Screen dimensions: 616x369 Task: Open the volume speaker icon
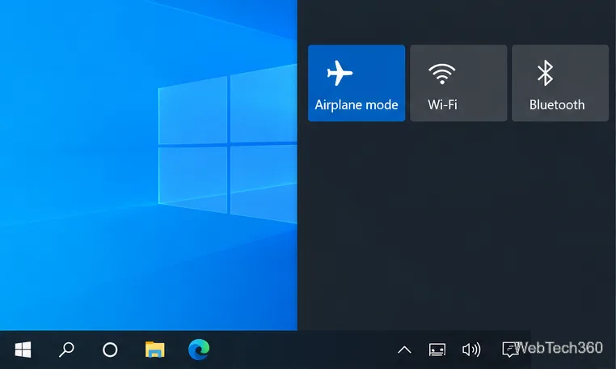point(471,350)
